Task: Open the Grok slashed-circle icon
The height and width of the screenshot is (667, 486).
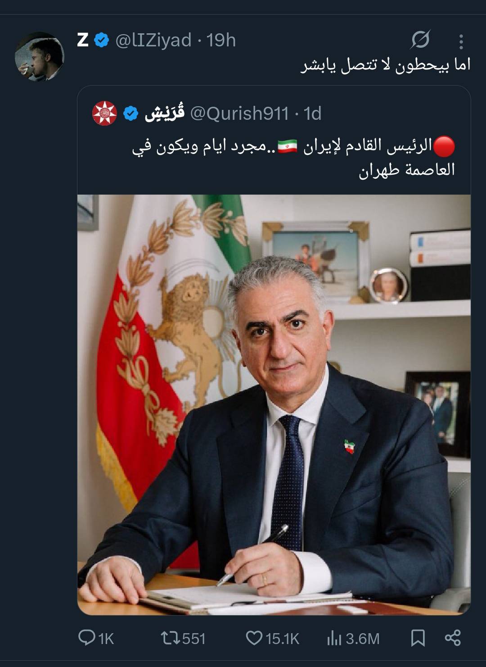Action: 420,40
